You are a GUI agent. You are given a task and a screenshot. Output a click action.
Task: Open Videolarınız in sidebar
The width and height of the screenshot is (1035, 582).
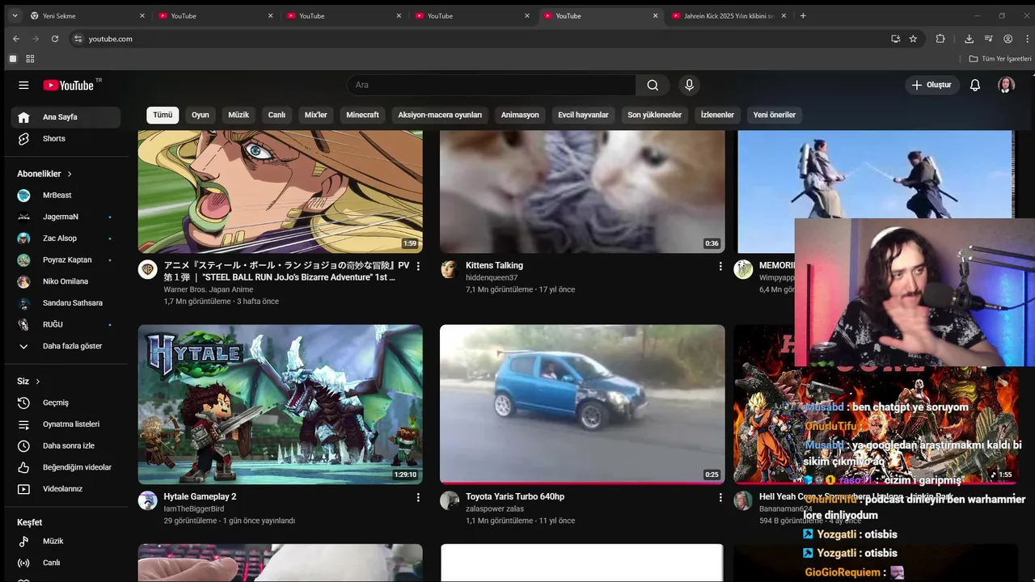pos(66,489)
